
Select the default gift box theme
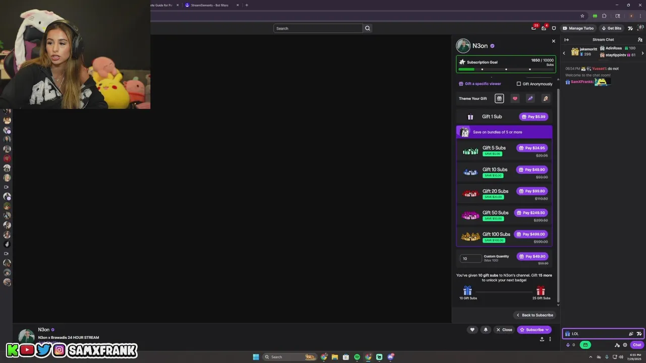(499, 98)
